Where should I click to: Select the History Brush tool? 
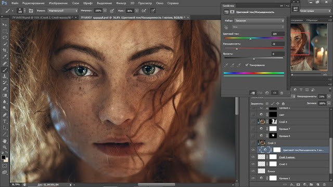[x=5, y=83]
